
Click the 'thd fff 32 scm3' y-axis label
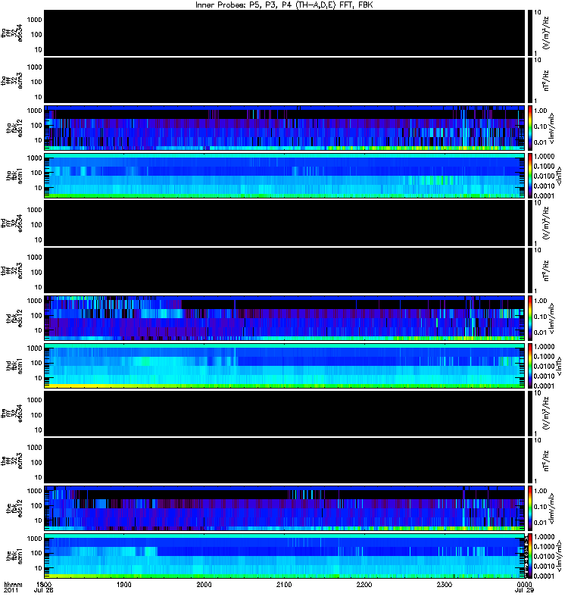12,270
